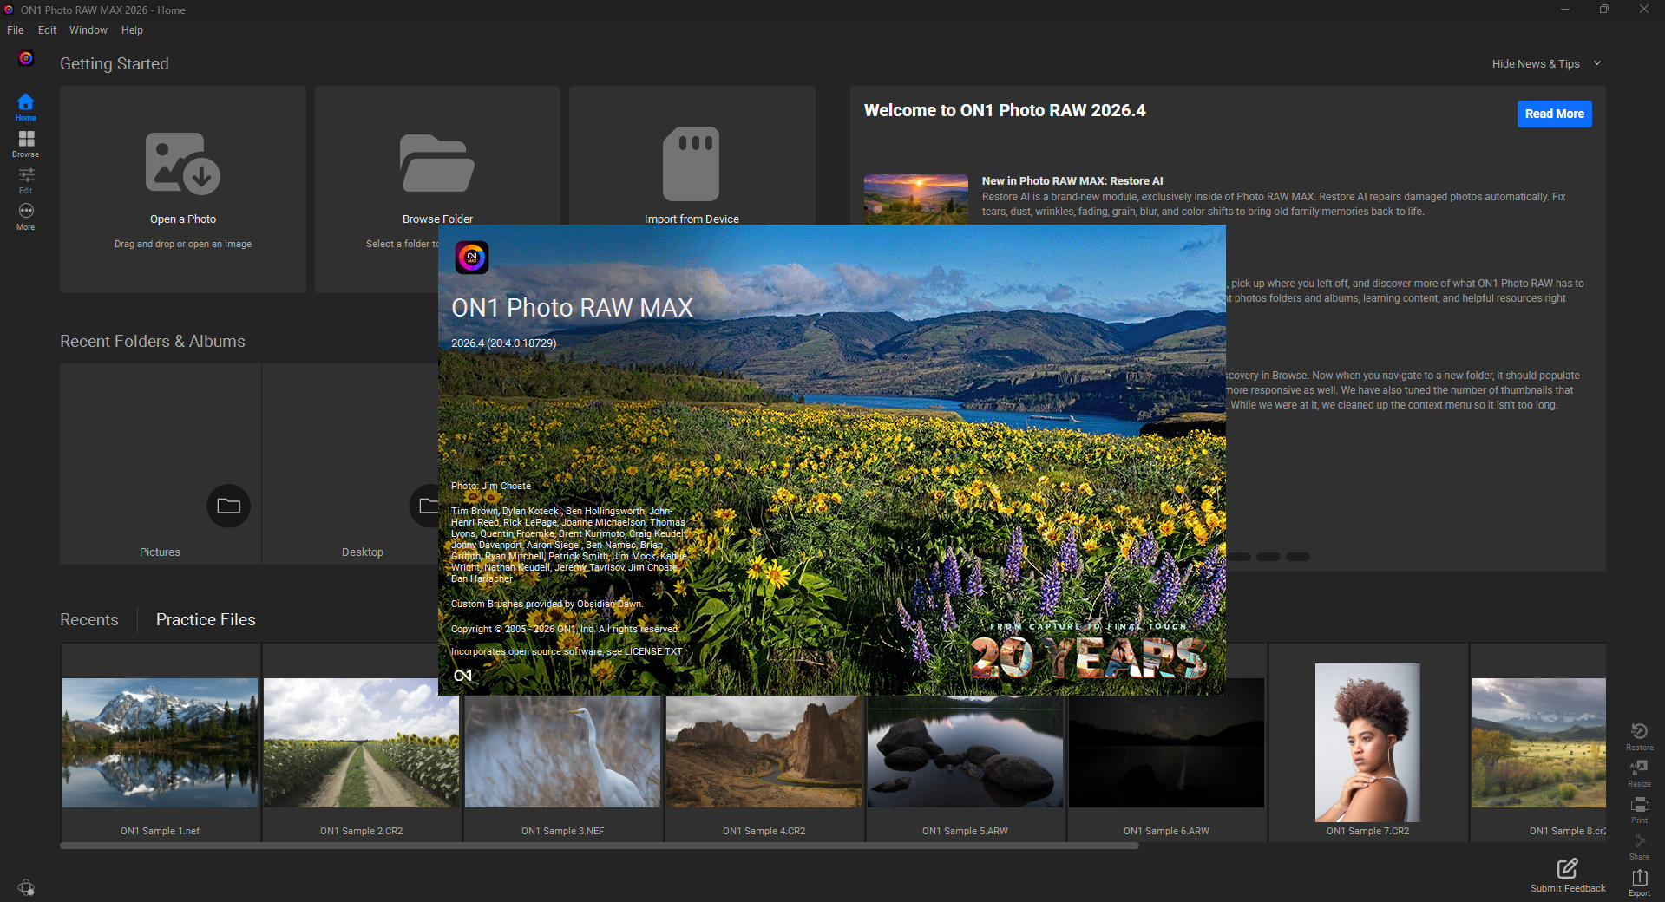Open the ON1 Sample 4.CR2 canyon thumbnail
Image resolution: width=1665 pixels, height=902 pixels.
tap(764, 751)
